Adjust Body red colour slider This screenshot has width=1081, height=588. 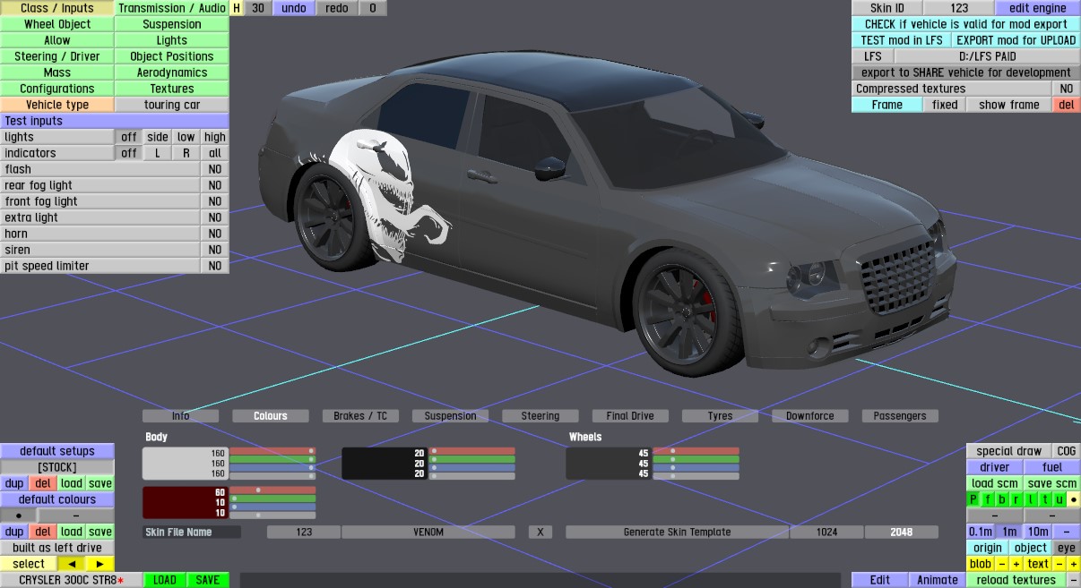pos(272,451)
